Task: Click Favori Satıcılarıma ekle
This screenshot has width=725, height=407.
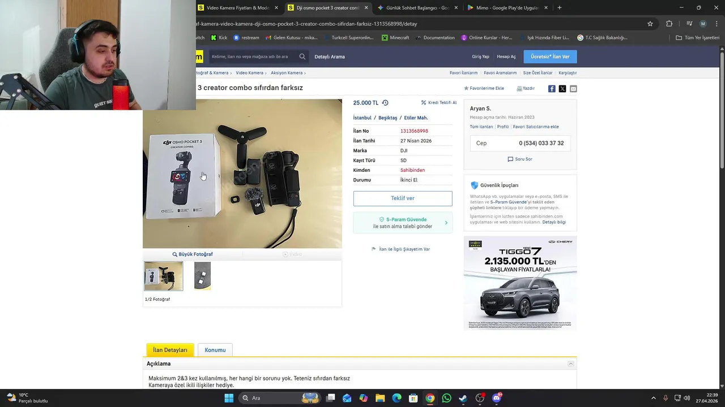Action: point(536,127)
